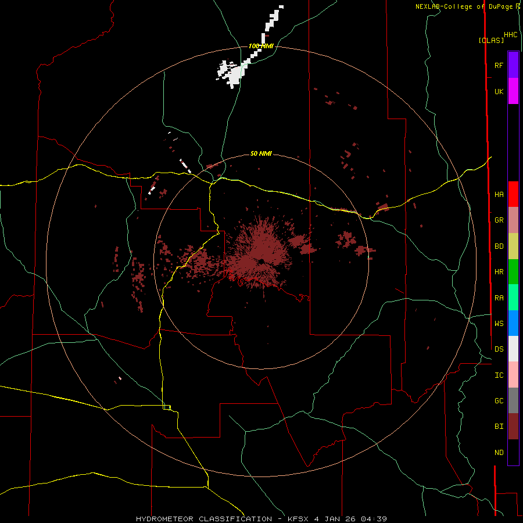Click the BD legend label
The image size is (523, 523).
point(499,246)
